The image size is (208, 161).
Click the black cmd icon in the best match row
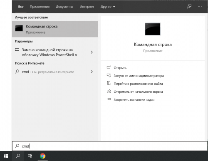coord(19,28)
